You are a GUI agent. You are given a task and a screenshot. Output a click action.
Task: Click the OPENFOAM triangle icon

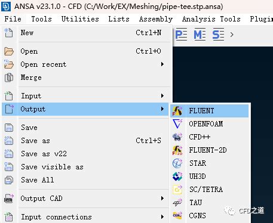click(177, 124)
